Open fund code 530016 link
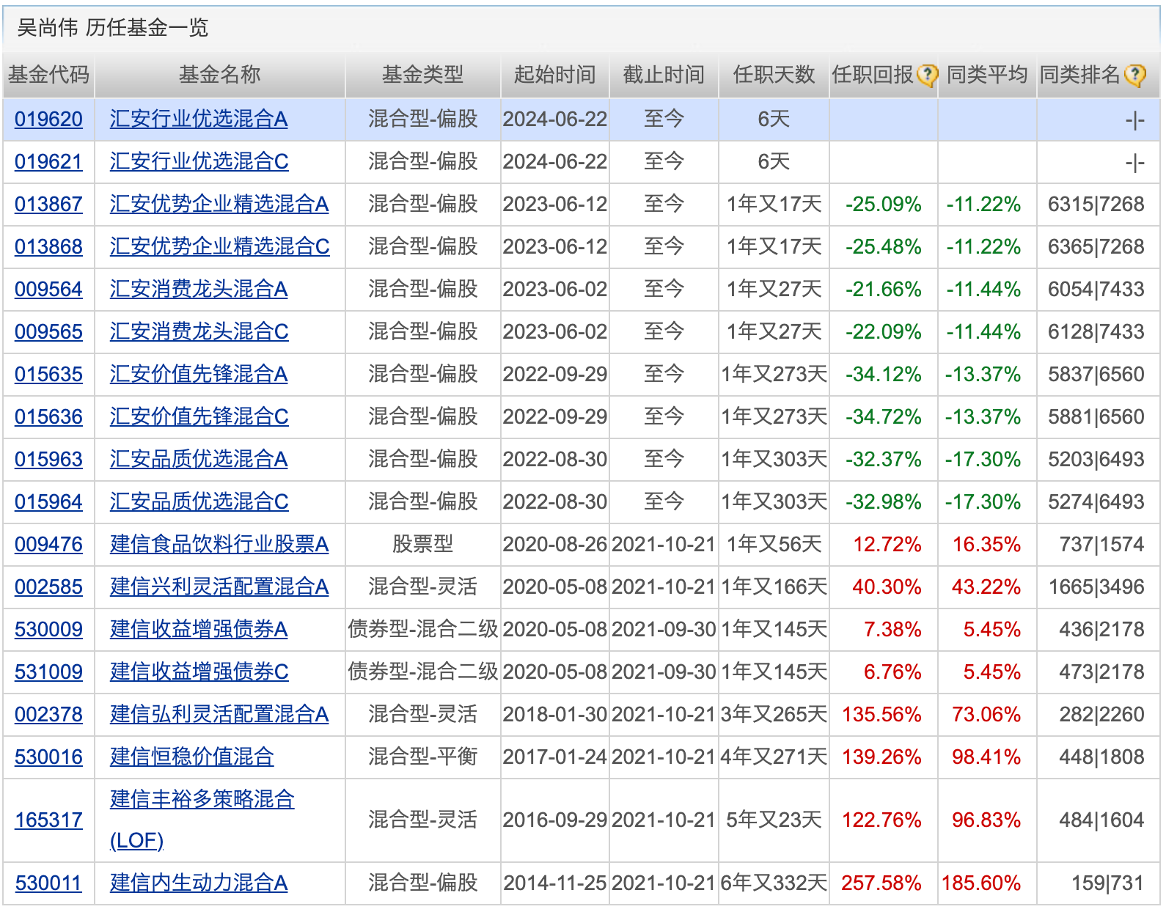 click(x=48, y=757)
